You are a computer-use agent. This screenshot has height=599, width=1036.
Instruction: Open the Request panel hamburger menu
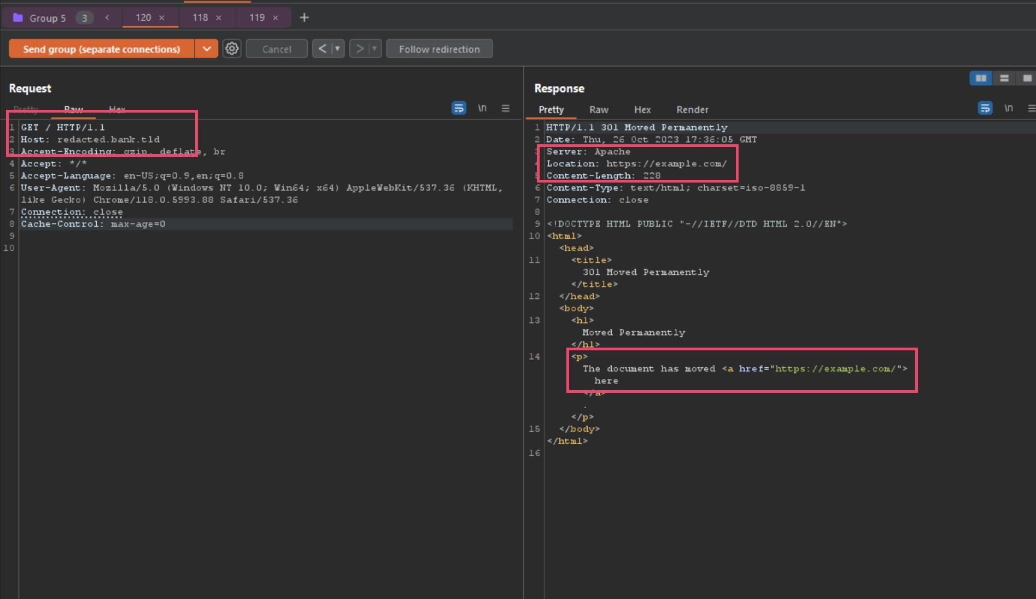(x=506, y=108)
